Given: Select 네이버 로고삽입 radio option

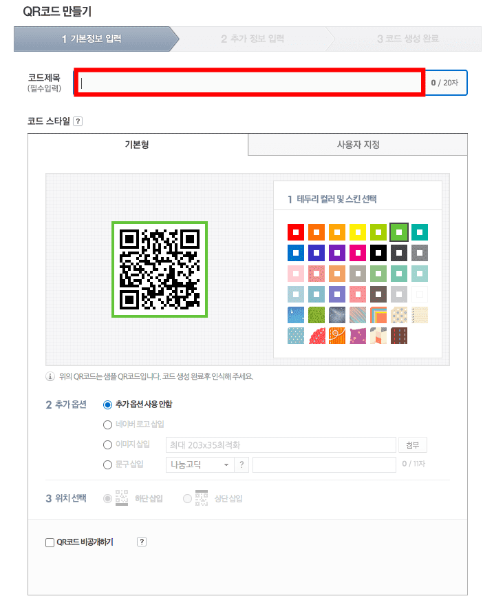Looking at the screenshot, I should tap(107, 425).
